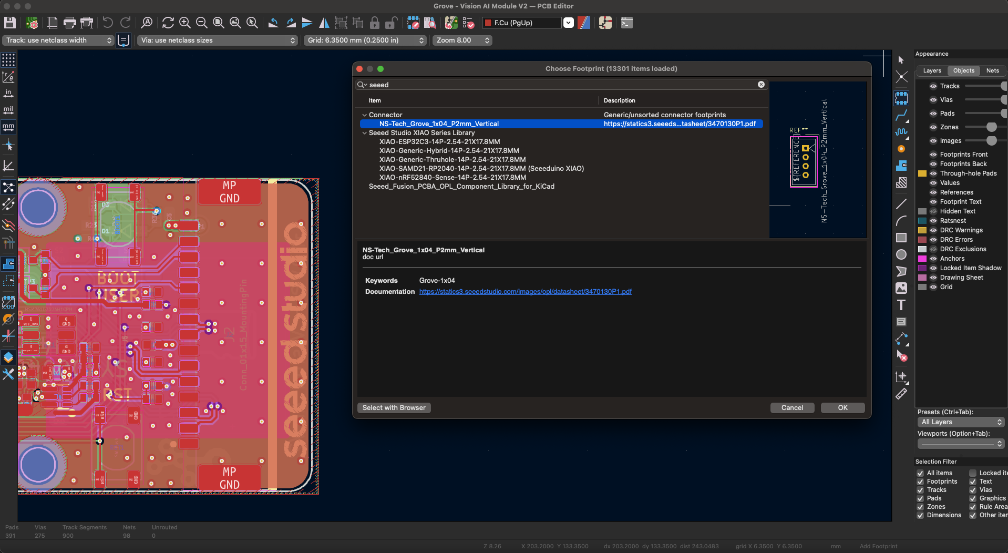
Task: Click the Zoom In magnifier
Action: coord(185,23)
